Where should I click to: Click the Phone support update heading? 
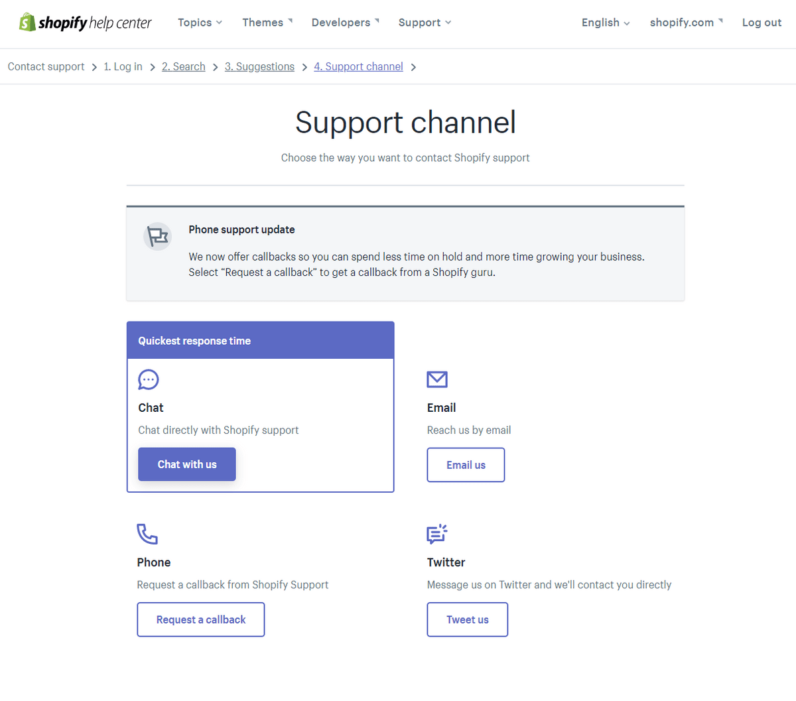click(241, 229)
